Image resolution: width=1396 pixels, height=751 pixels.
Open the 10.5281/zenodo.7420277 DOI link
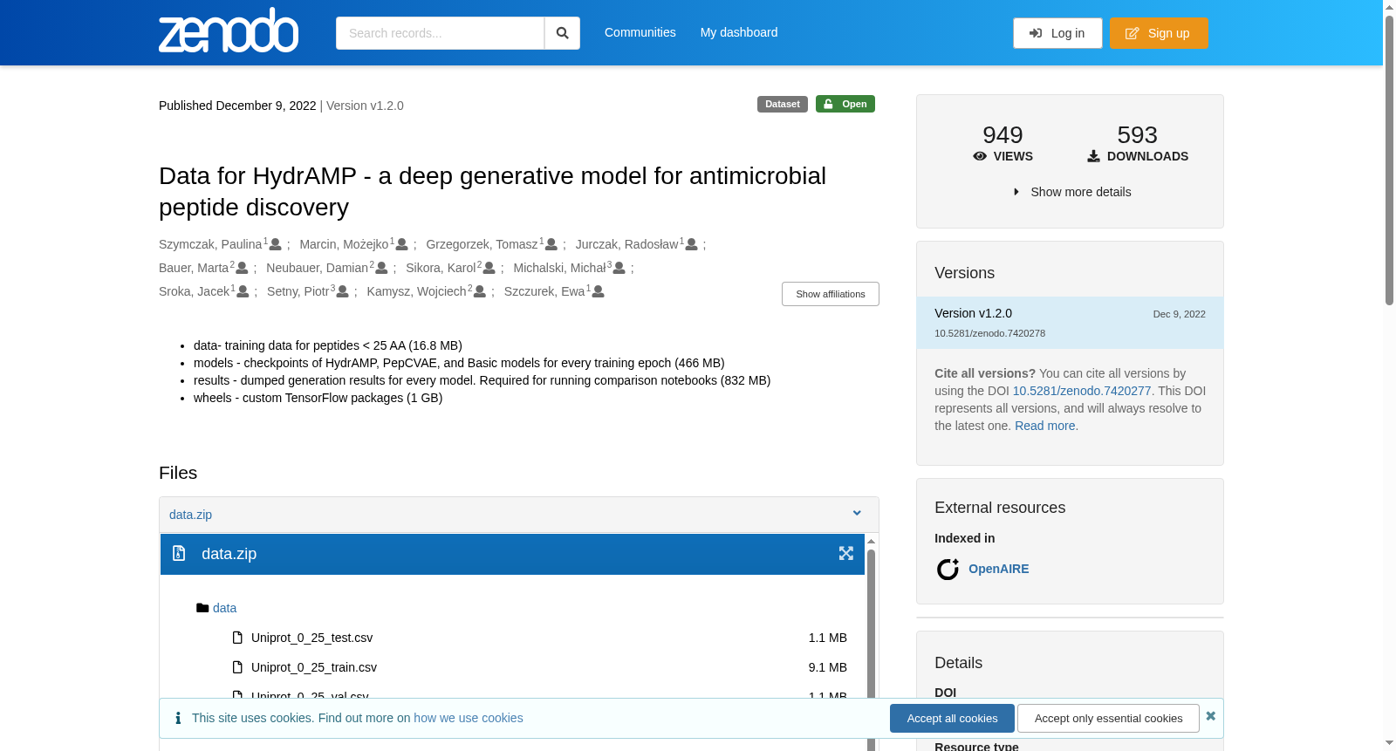tap(1082, 391)
